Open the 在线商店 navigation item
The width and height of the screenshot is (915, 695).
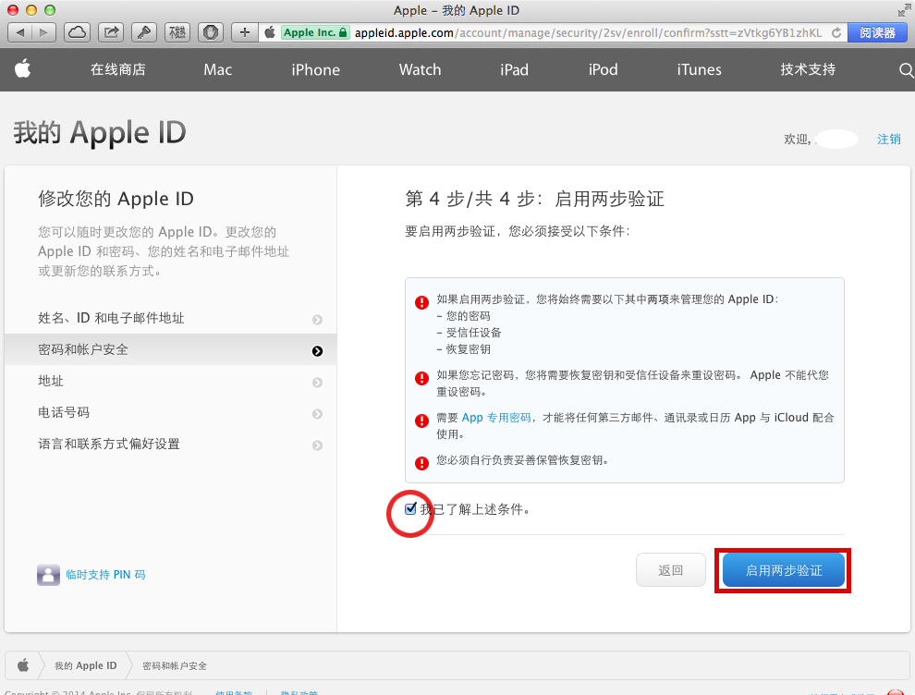pyautogui.click(x=118, y=69)
